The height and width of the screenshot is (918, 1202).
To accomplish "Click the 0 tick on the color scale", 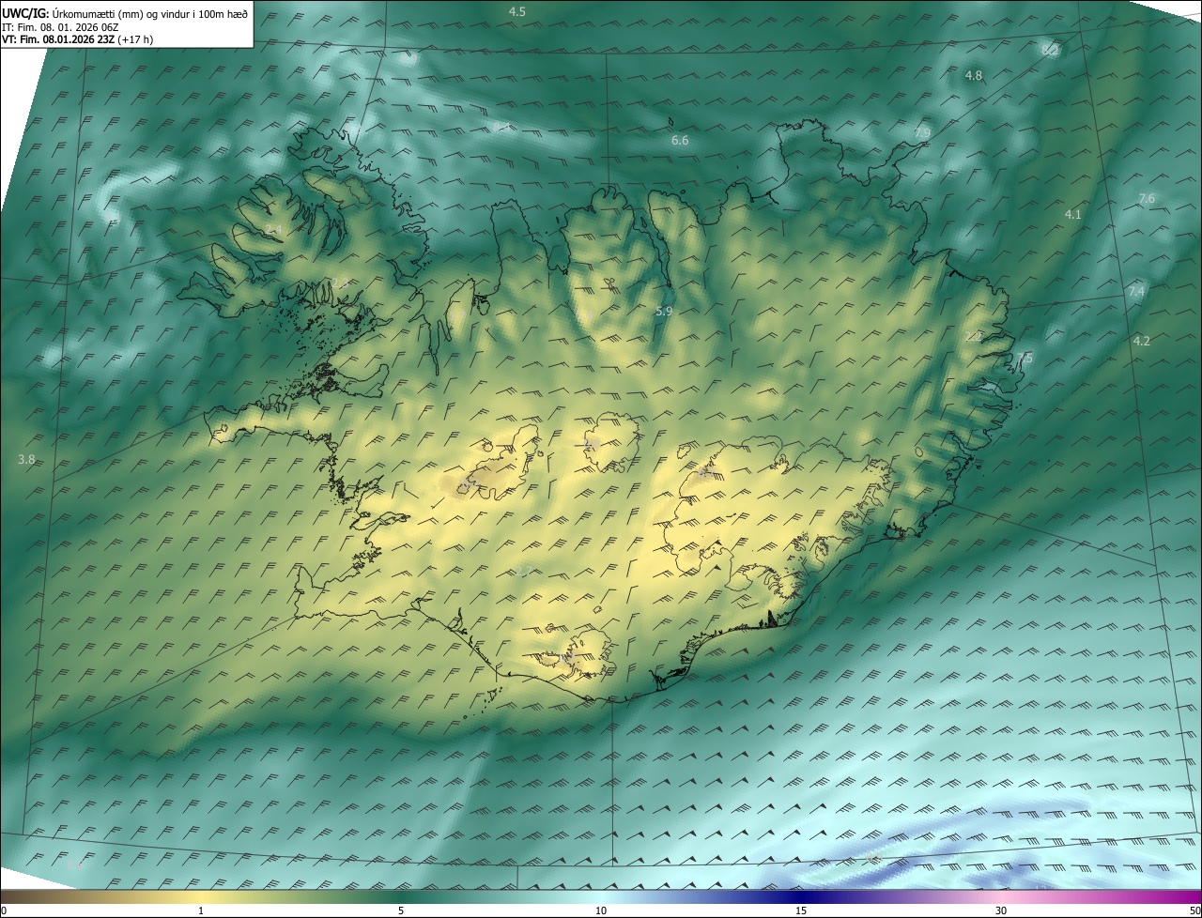I will (4, 910).
